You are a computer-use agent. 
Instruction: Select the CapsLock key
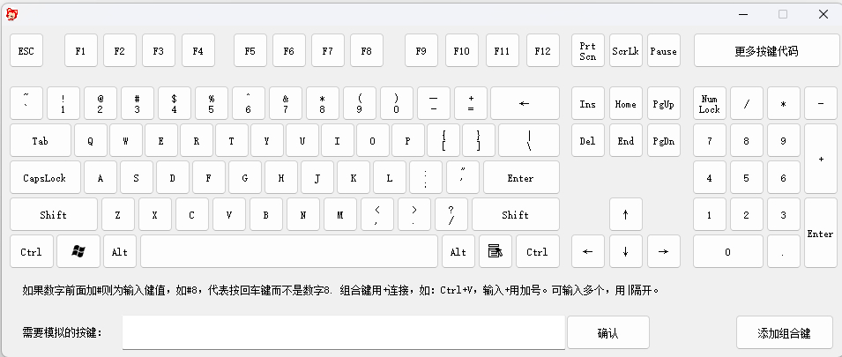[x=45, y=177]
